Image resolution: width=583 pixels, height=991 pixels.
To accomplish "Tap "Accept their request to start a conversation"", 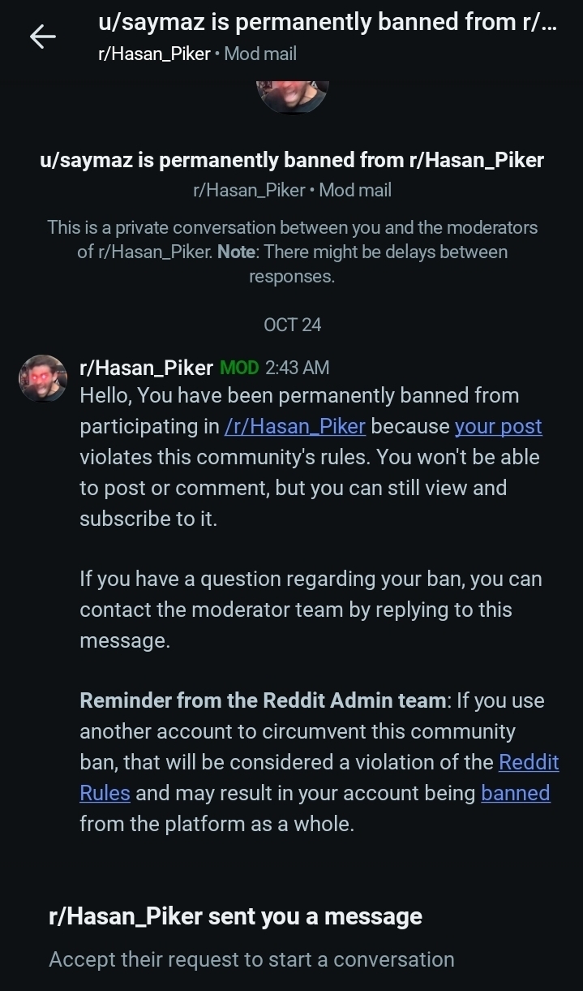I will coord(251,959).
